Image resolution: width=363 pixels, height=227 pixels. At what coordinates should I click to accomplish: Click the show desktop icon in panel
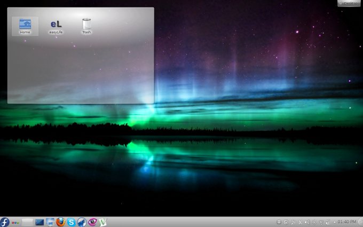(x=40, y=222)
